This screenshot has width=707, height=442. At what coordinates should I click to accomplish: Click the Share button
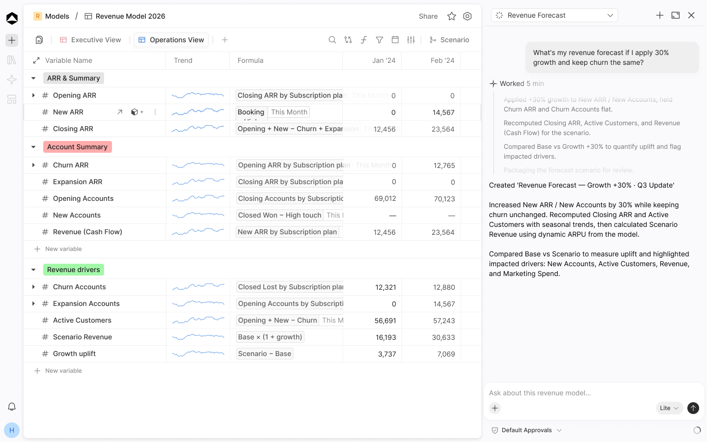(428, 16)
